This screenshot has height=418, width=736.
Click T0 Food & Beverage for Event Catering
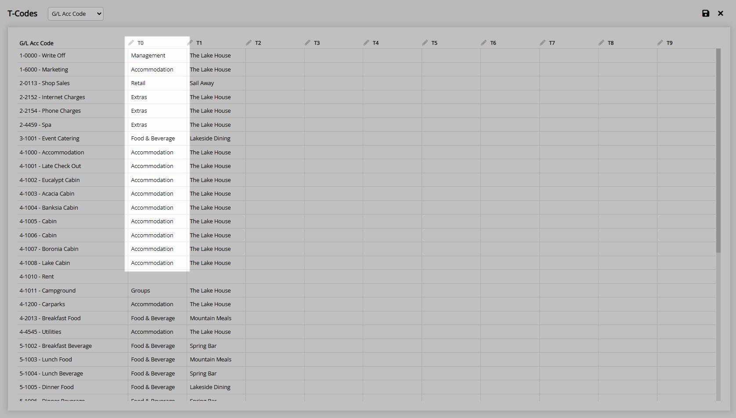click(157, 139)
